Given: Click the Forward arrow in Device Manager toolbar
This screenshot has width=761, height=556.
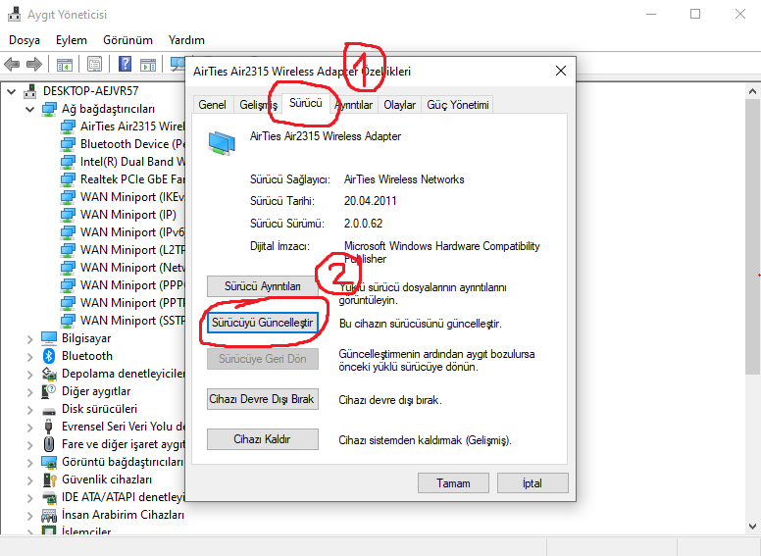Looking at the screenshot, I should pos(34,64).
